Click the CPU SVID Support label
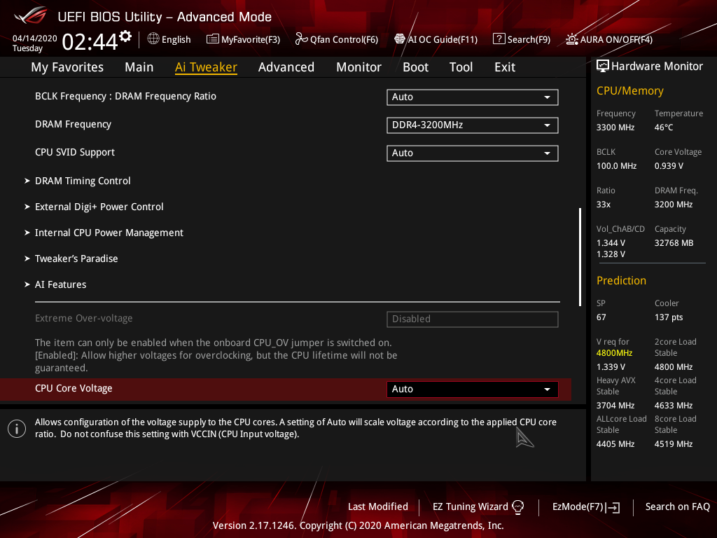The height and width of the screenshot is (538, 717). 74,152
